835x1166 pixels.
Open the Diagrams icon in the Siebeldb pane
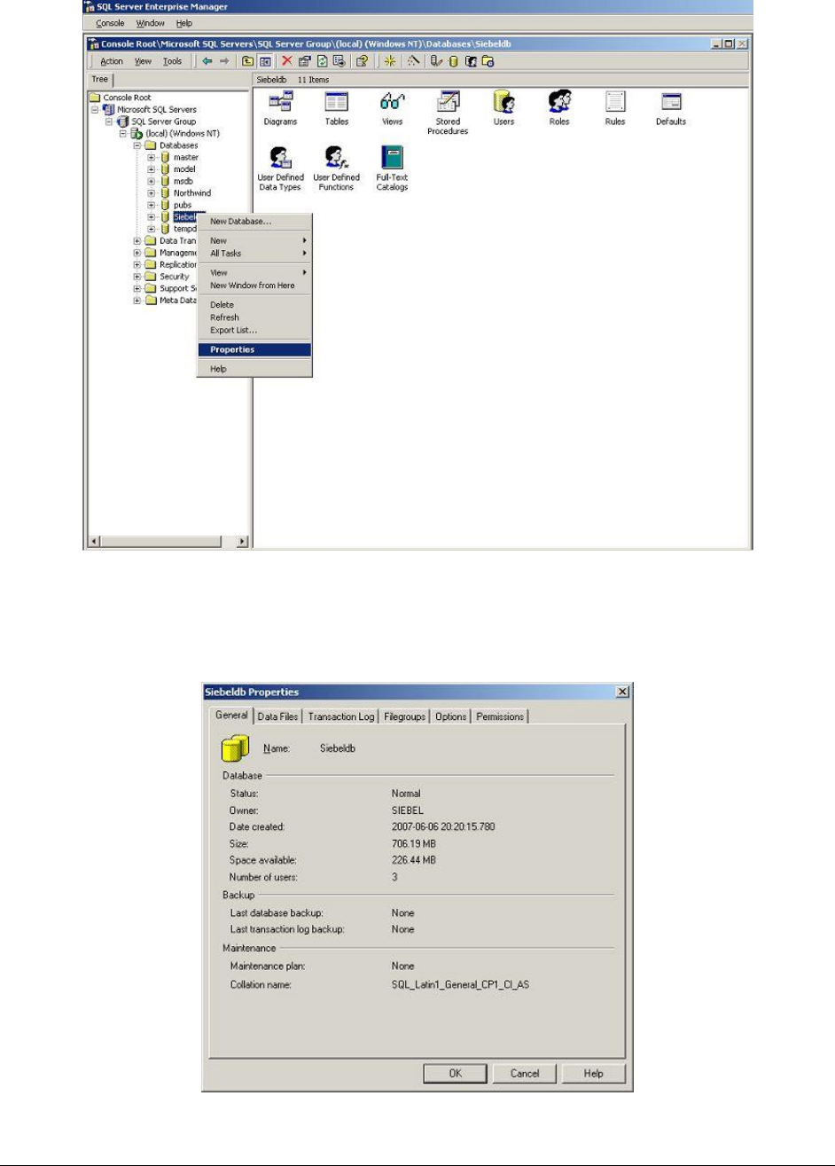[280, 103]
